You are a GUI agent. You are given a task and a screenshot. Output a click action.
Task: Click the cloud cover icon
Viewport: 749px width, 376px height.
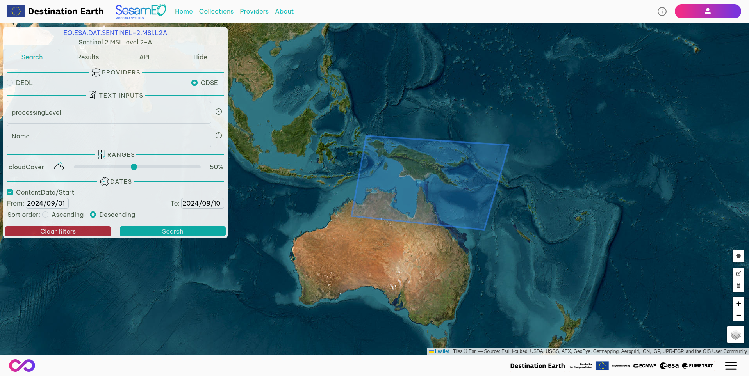[59, 167]
